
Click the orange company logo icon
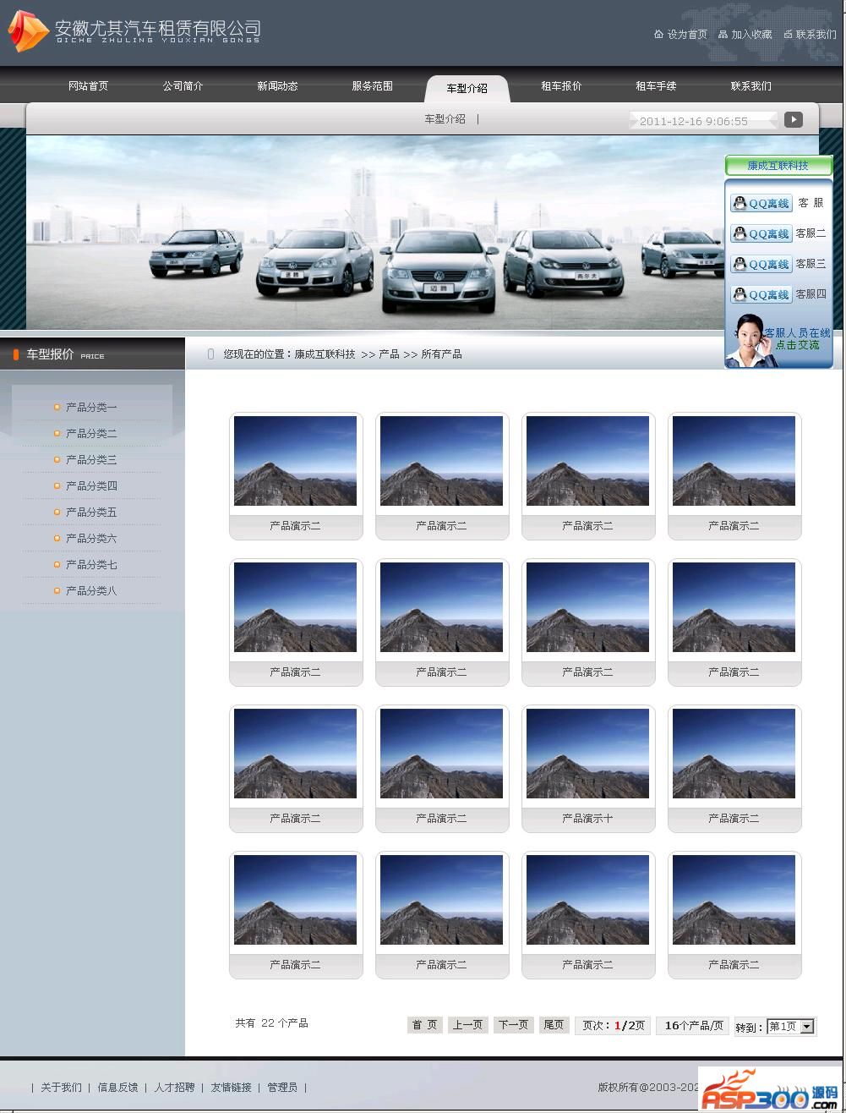click(x=27, y=31)
